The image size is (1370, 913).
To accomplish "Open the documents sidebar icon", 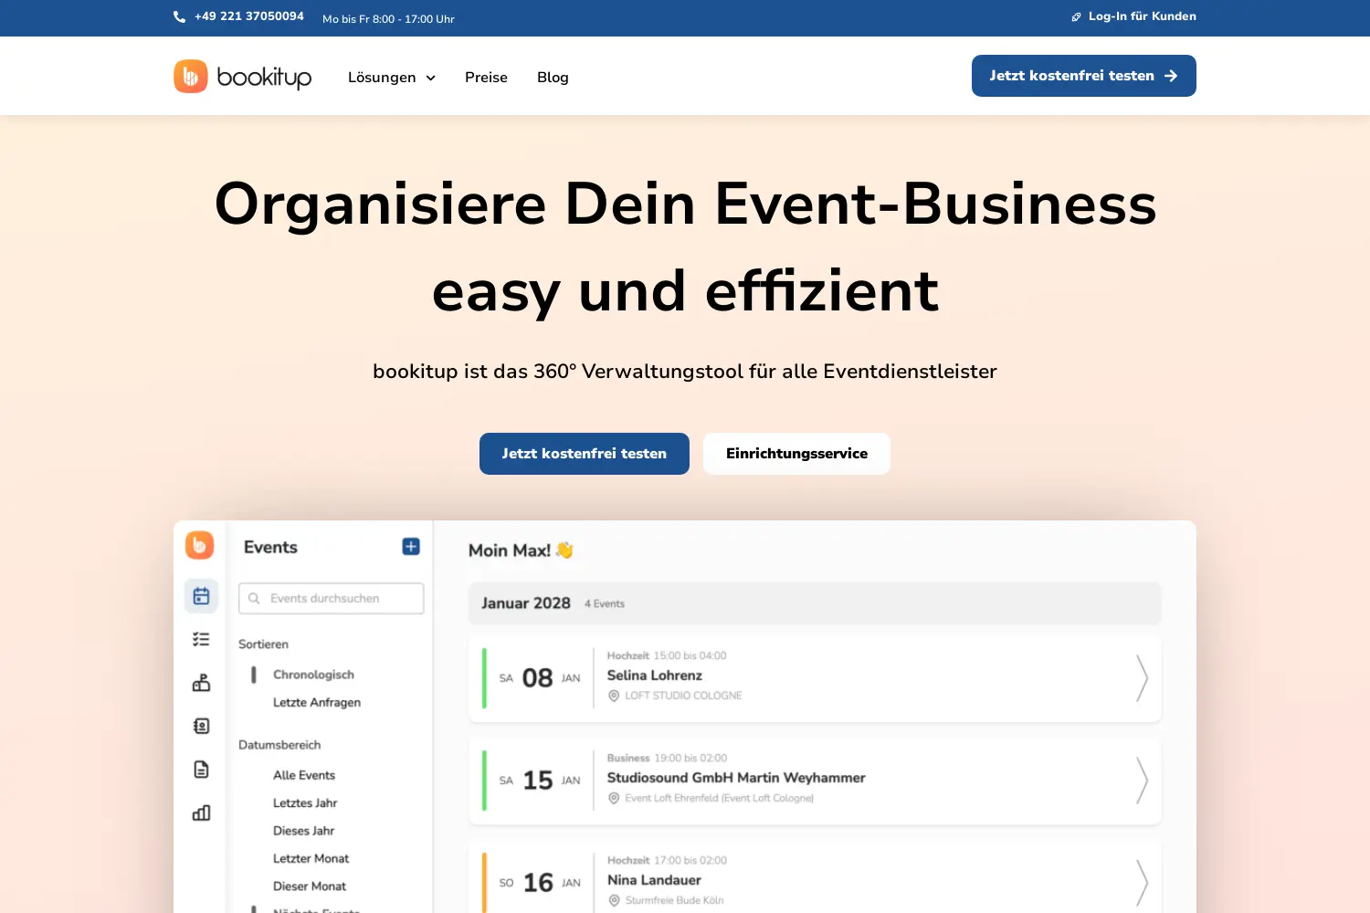I will (201, 770).
